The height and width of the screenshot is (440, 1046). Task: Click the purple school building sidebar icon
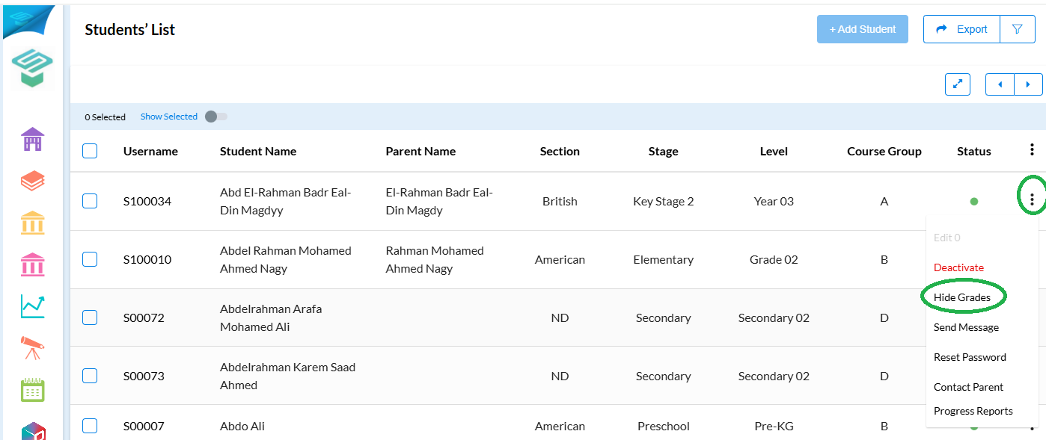pyautogui.click(x=32, y=139)
